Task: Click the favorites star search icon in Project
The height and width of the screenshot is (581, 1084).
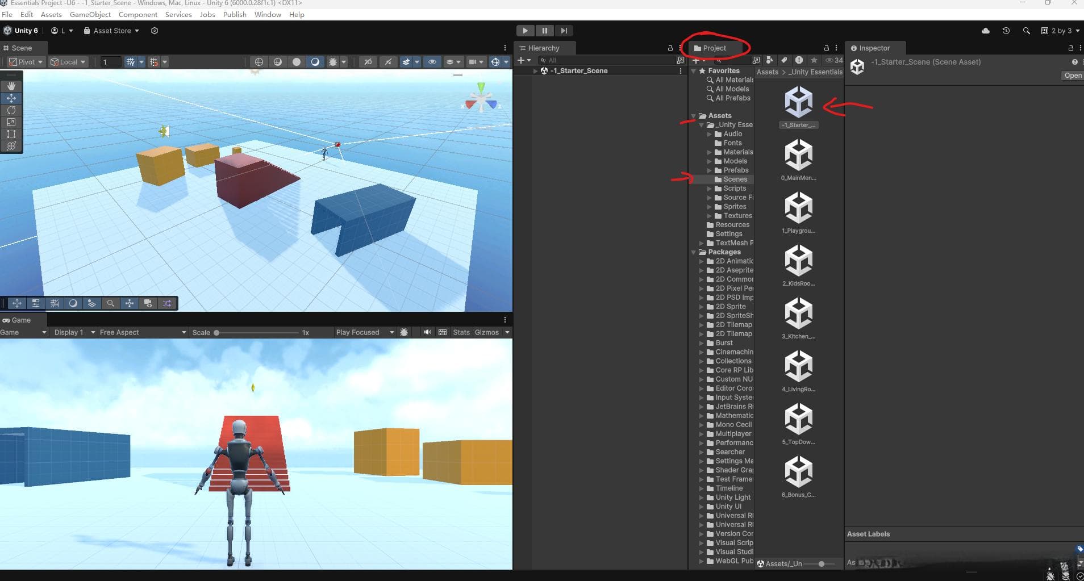Action: pos(814,60)
